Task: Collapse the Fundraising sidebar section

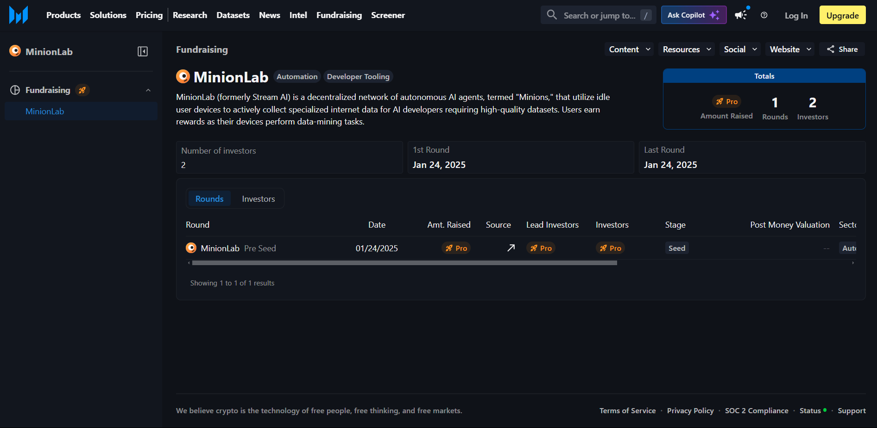Action: 148,90
